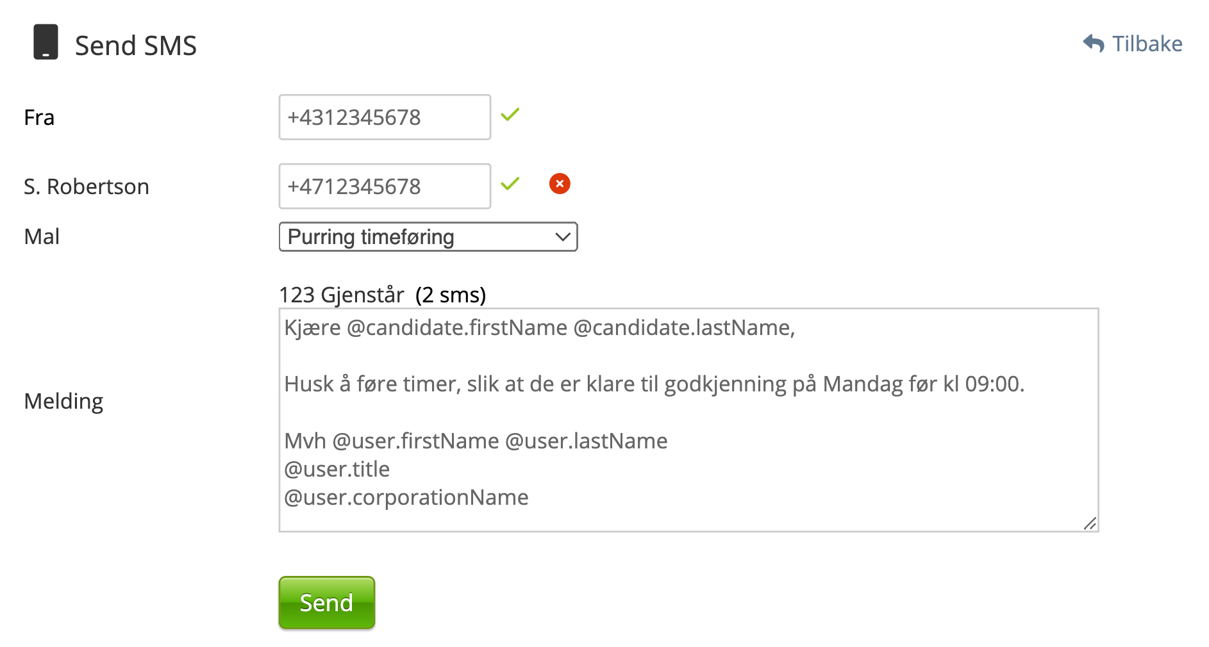The image size is (1209, 647).
Task: Click the Melding label
Action: (63, 402)
